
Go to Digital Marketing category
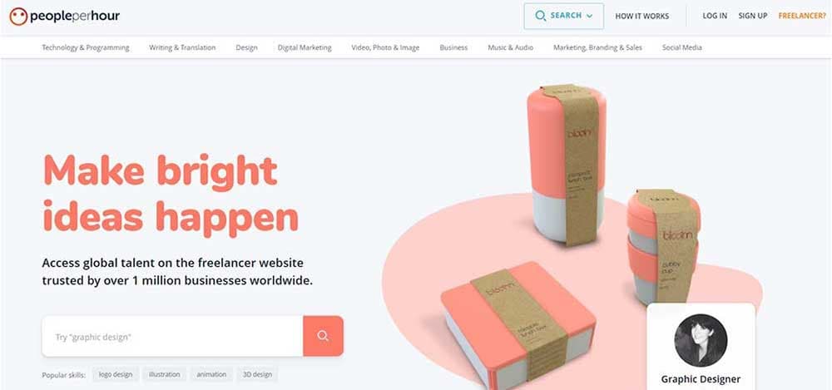(305, 47)
